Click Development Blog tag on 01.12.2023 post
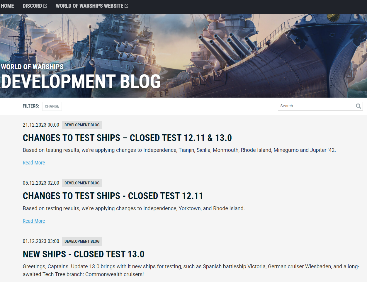The height and width of the screenshot is (282, 367). coord(82,241)
